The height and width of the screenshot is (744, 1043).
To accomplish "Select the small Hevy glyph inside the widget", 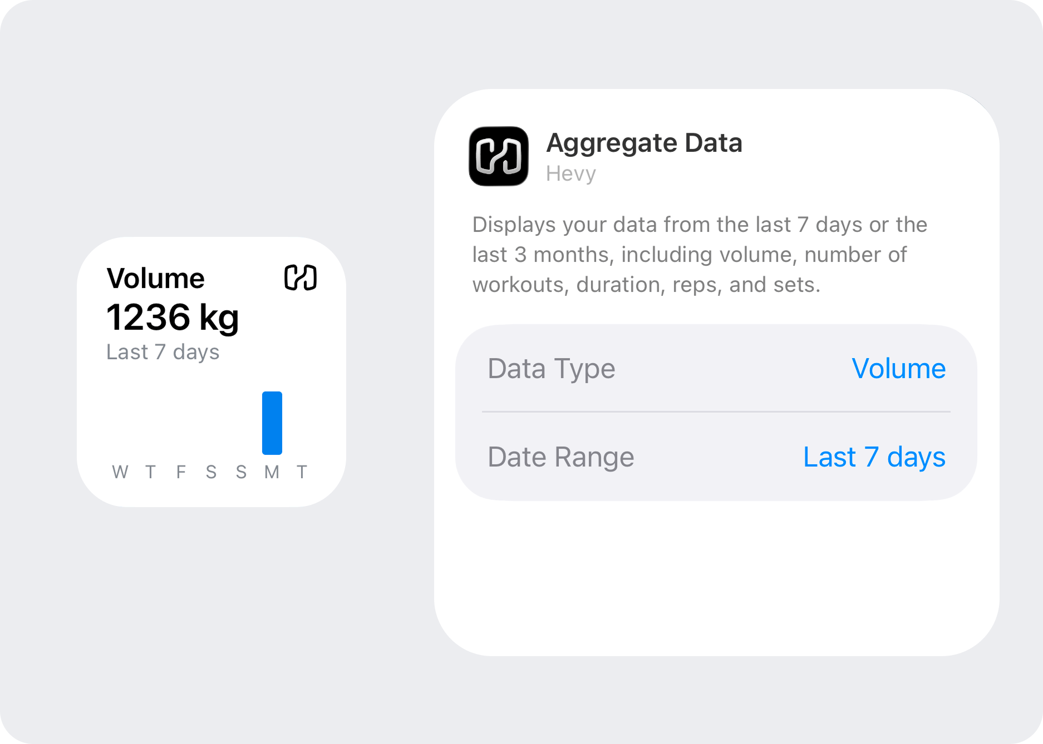I will coord(301,277).
